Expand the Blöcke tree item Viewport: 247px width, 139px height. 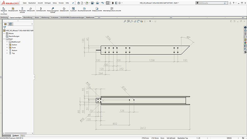coord(4,33)
